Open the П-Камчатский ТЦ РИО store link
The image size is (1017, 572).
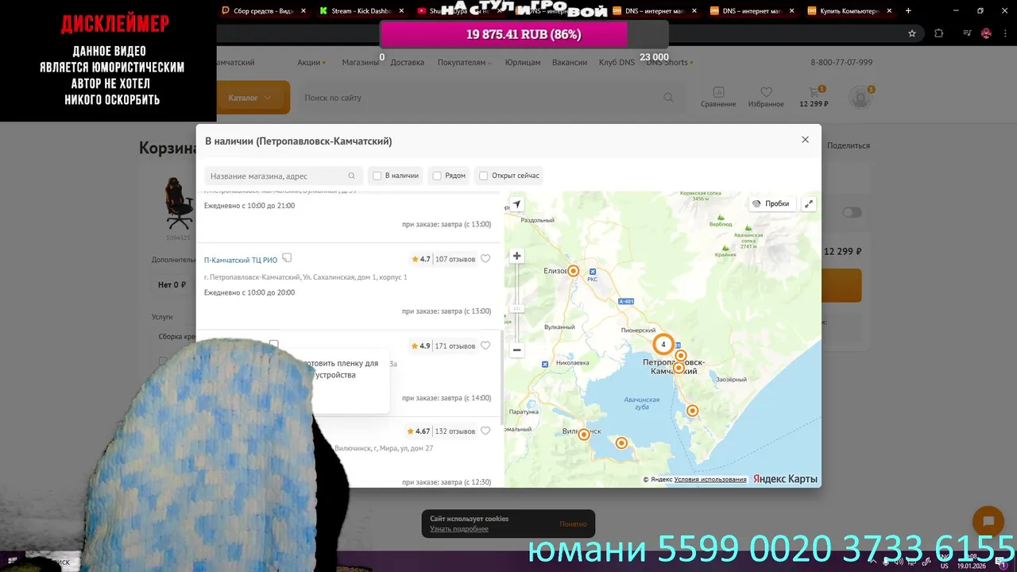coord(241,260)
